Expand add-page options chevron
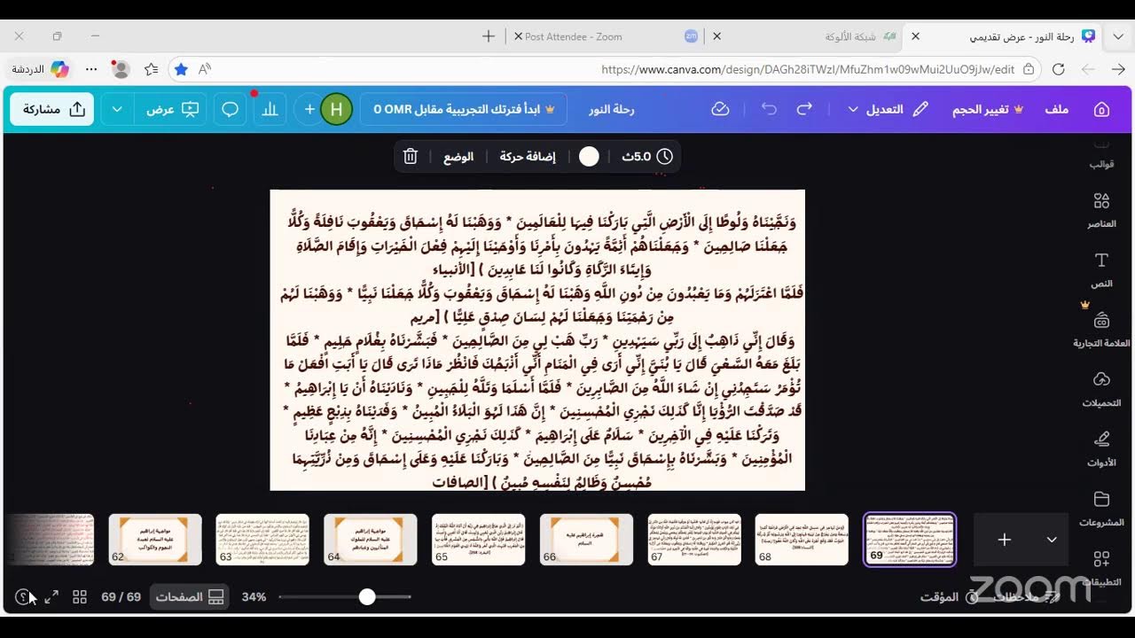1135x638 pixels. coord(1052,539)
